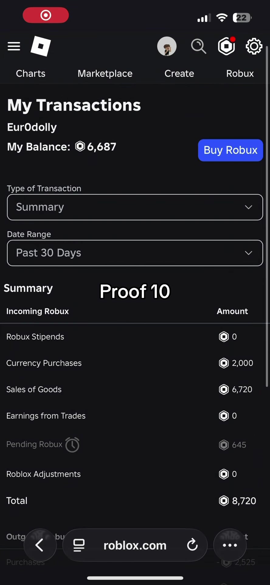Tap the browser back arrow button
Viewport: 270px width, 585px height.
pyautogui.click(x=40, y=545)
